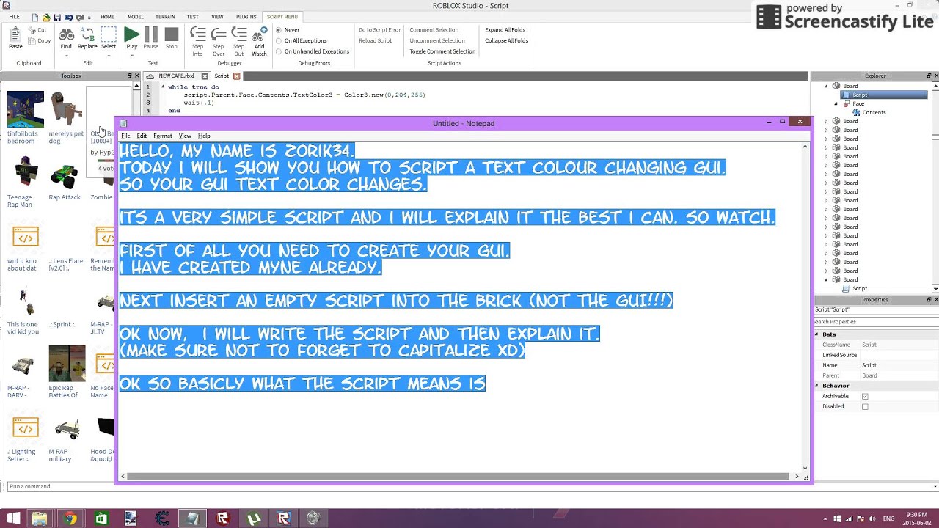Screen dimensions: 939x528
Task: Click the Search Properties field
Action: click(x=876, y=322)
